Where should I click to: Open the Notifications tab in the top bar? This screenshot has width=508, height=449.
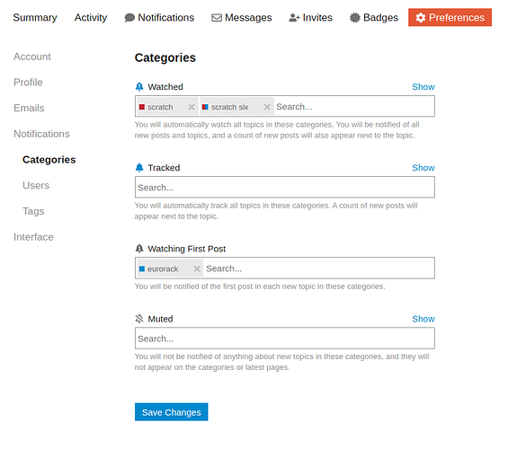[x=159, y=17]
